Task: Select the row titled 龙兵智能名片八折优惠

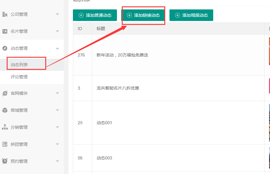Action: pyautogui.click(x=118, y=88)
